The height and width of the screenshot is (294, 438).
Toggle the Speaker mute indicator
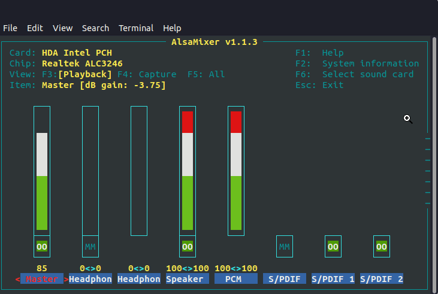[188, 247]
